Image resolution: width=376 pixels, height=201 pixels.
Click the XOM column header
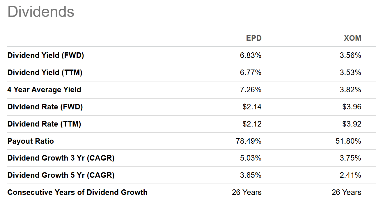click(352, 38)
